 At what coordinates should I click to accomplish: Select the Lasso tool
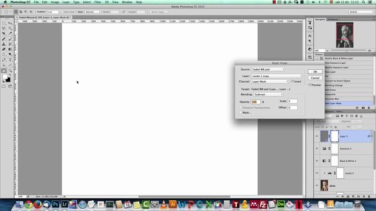[4, 29]
